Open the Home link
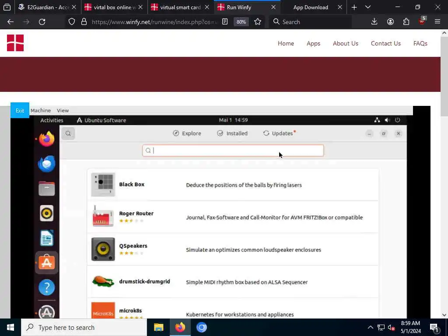 (286, 43)
